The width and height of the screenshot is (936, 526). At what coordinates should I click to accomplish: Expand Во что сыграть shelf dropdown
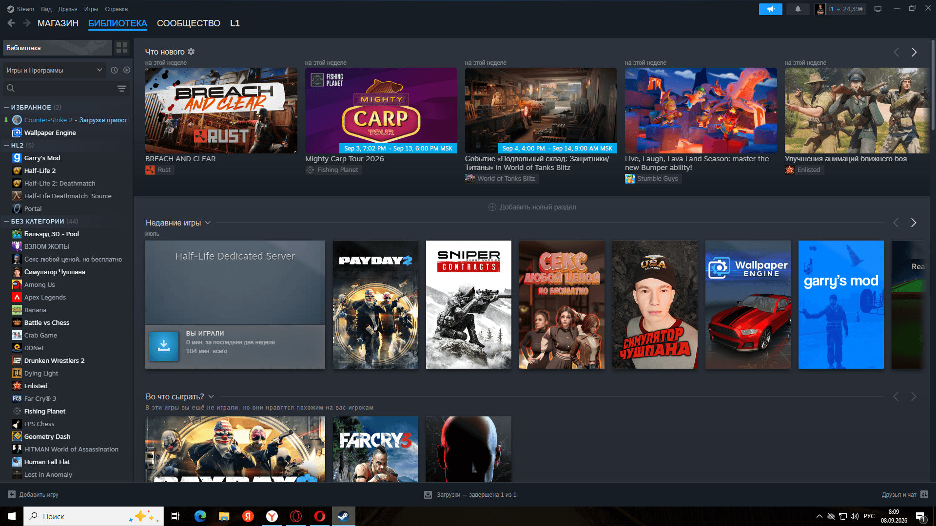(x=211, y=396)
